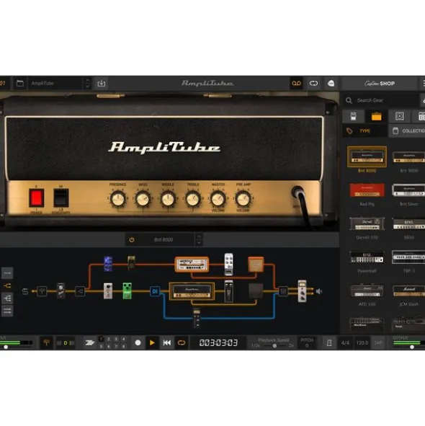Image resolution: width=425 pixels, height=426 pixels.
Task: Click the mixer block before output
Action: (283, 291)
